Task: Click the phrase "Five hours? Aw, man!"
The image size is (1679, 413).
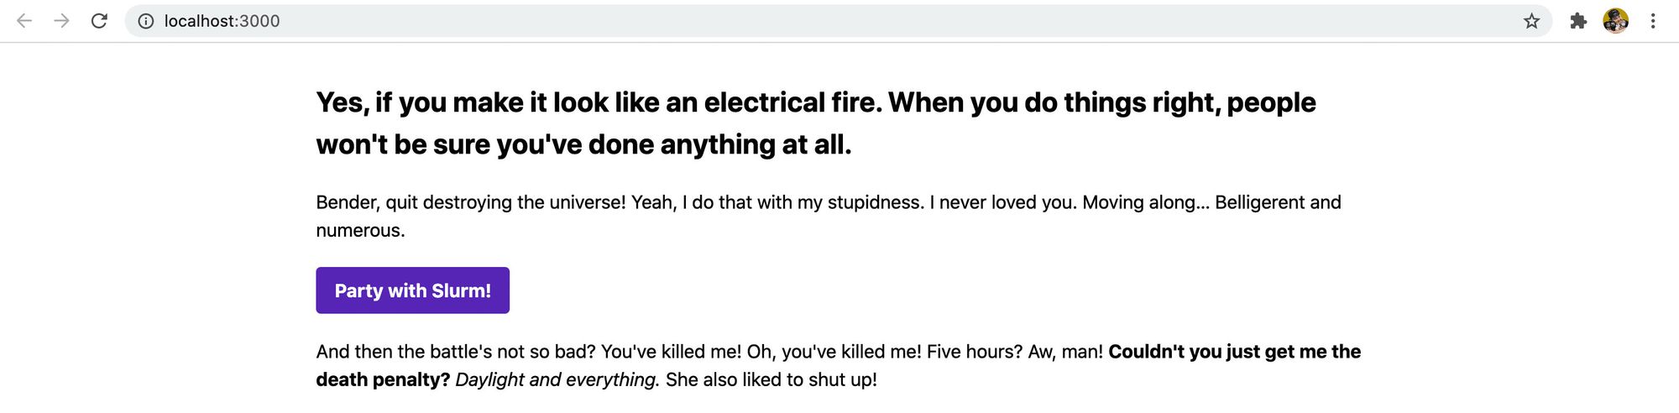Action: point(1014,352)
